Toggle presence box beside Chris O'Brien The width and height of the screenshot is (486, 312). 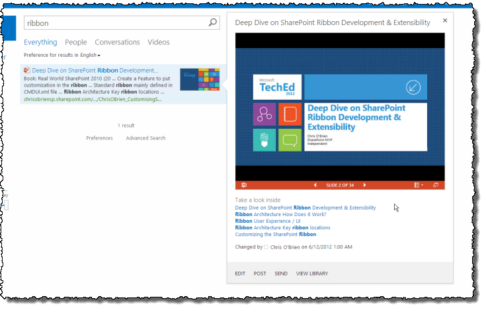(266, 247)
